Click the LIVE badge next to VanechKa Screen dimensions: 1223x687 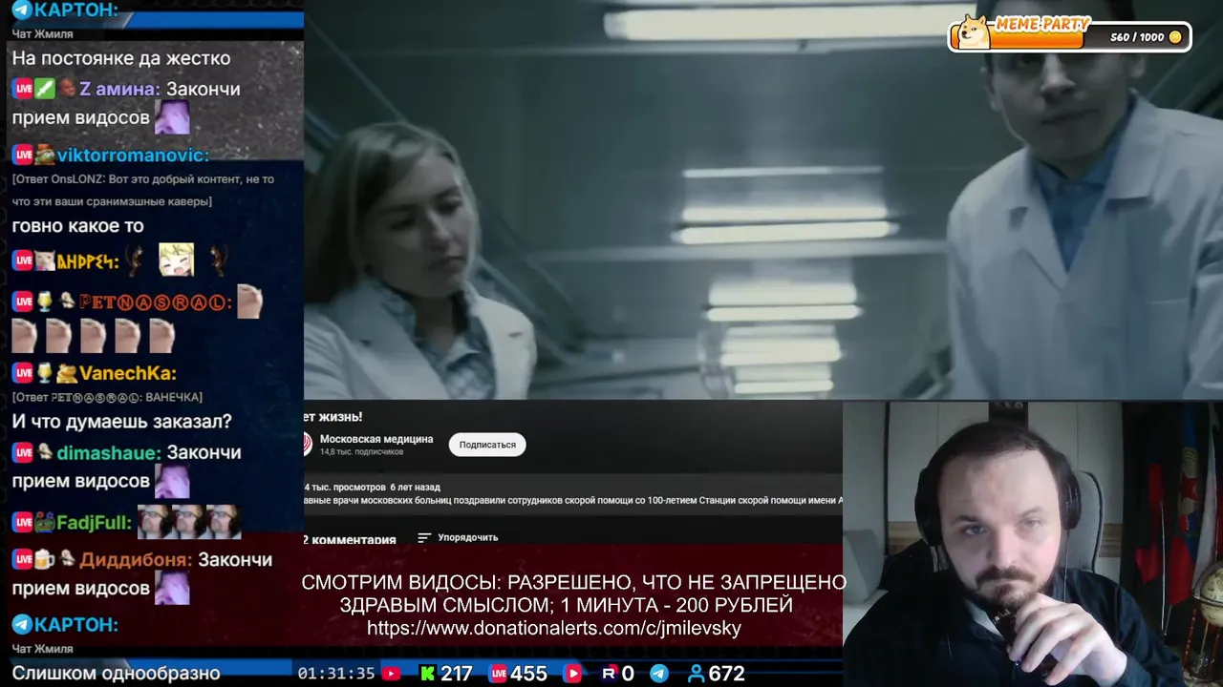23,373
